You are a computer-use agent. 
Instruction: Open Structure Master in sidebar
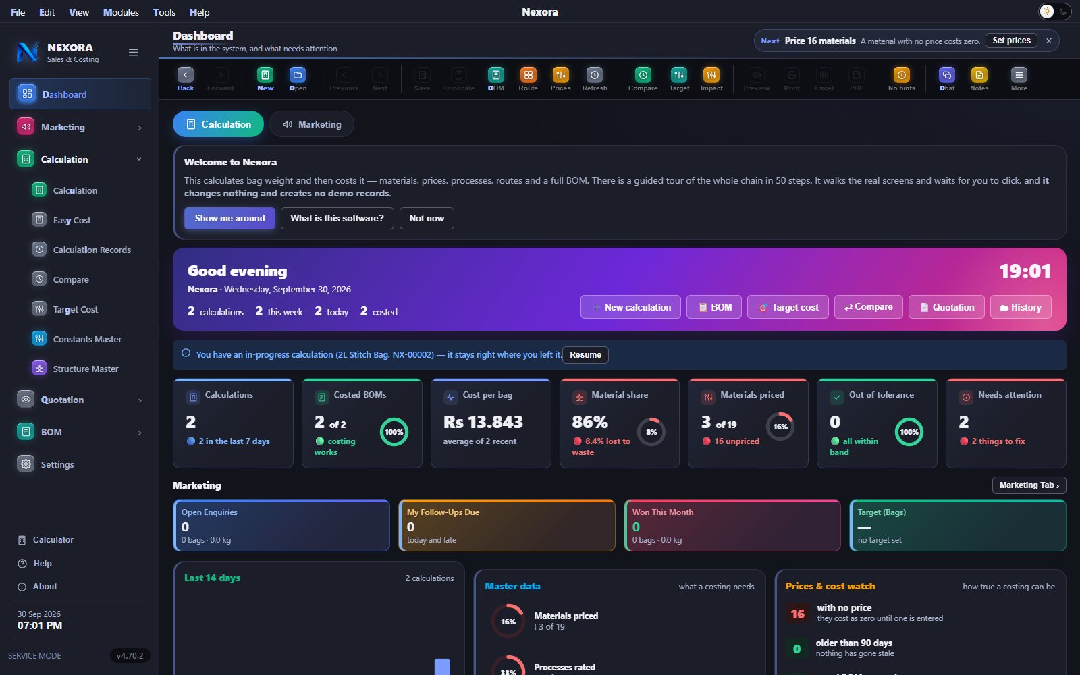[80, 369]
